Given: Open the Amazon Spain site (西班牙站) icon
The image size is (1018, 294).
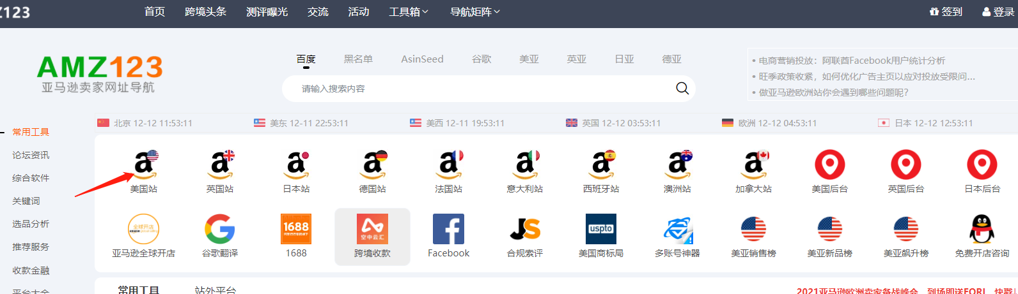Looking at the screenshot, I should click(x=601, y=165).
